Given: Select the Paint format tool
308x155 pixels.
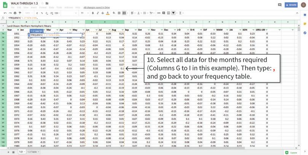Looking at the screenshot, I should [20, 13].
